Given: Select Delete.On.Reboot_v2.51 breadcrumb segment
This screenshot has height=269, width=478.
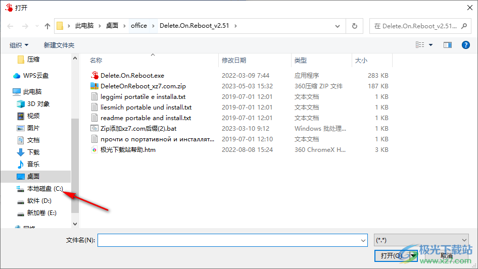Looking at the screenshot, I should click(x=194, y=26).
